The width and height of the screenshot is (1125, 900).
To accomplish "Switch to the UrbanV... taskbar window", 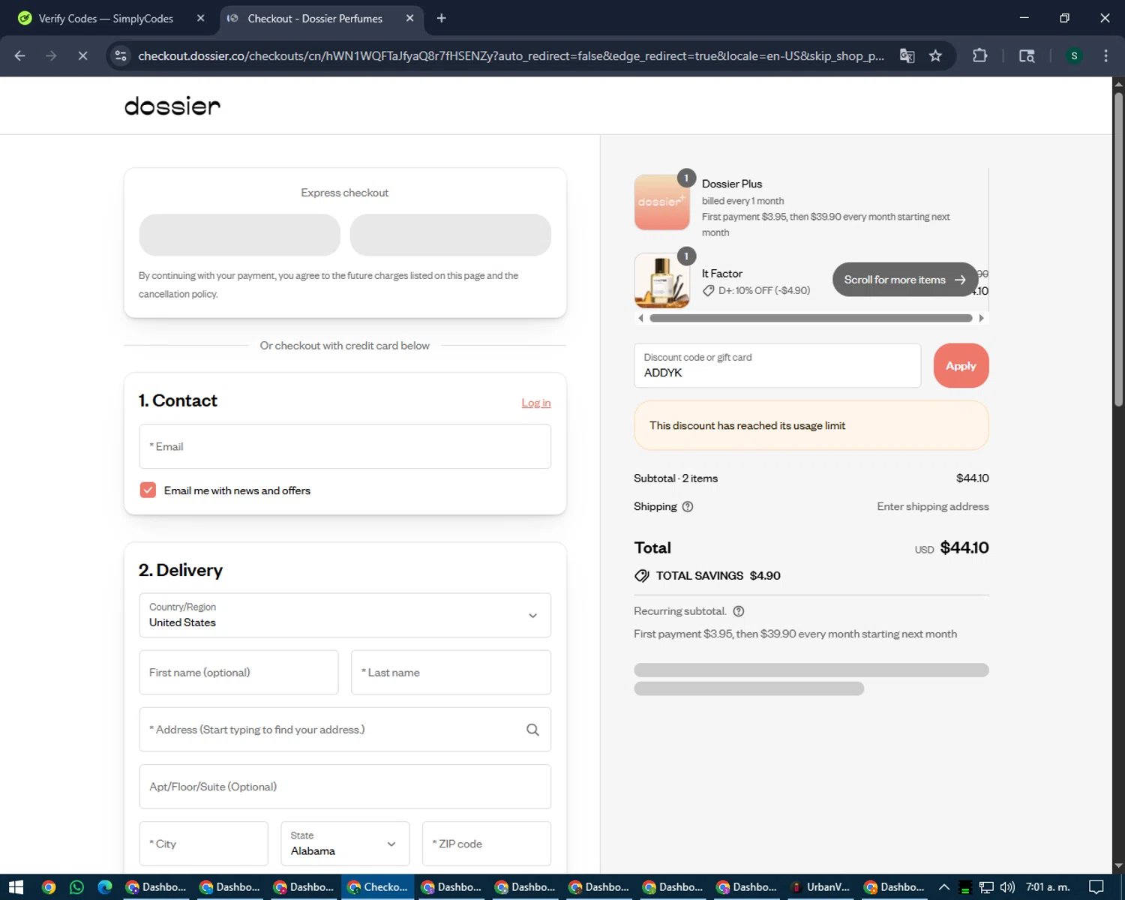I will pyautogui.click(x=821, y=887).
